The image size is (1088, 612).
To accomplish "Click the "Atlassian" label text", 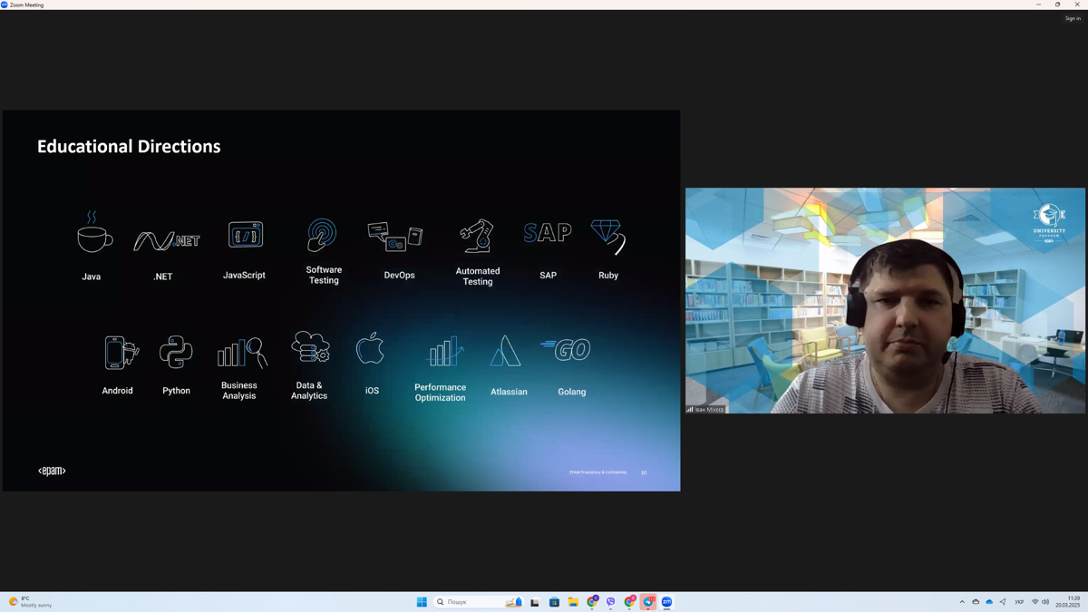I will point(509,392).
